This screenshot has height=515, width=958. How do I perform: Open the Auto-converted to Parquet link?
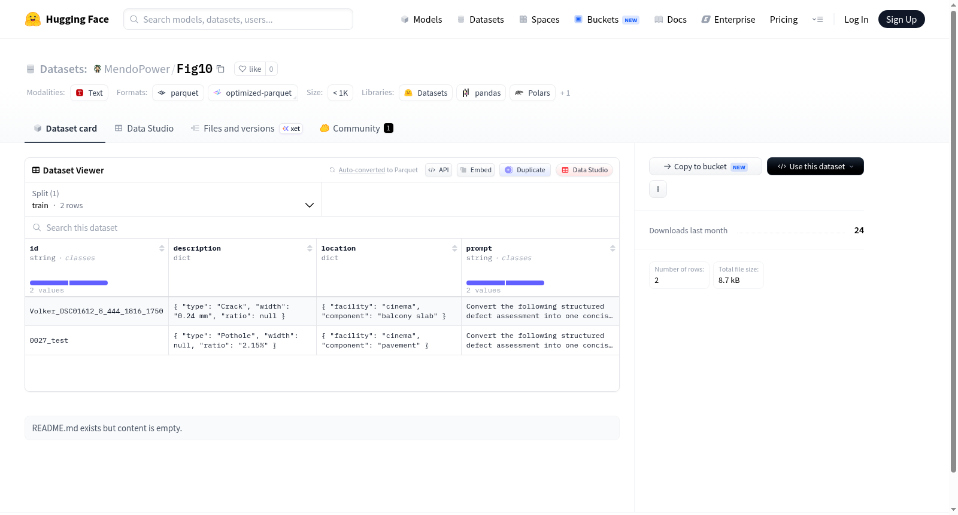pyautogui.click(x=362, y=170)
